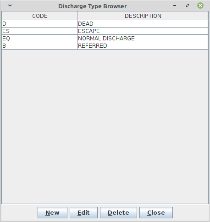Select the row with code B

coord(105,46)
